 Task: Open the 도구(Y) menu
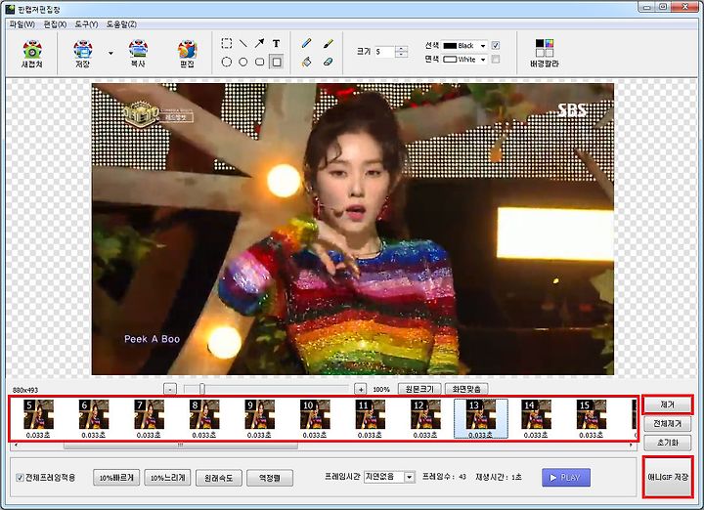86,24
